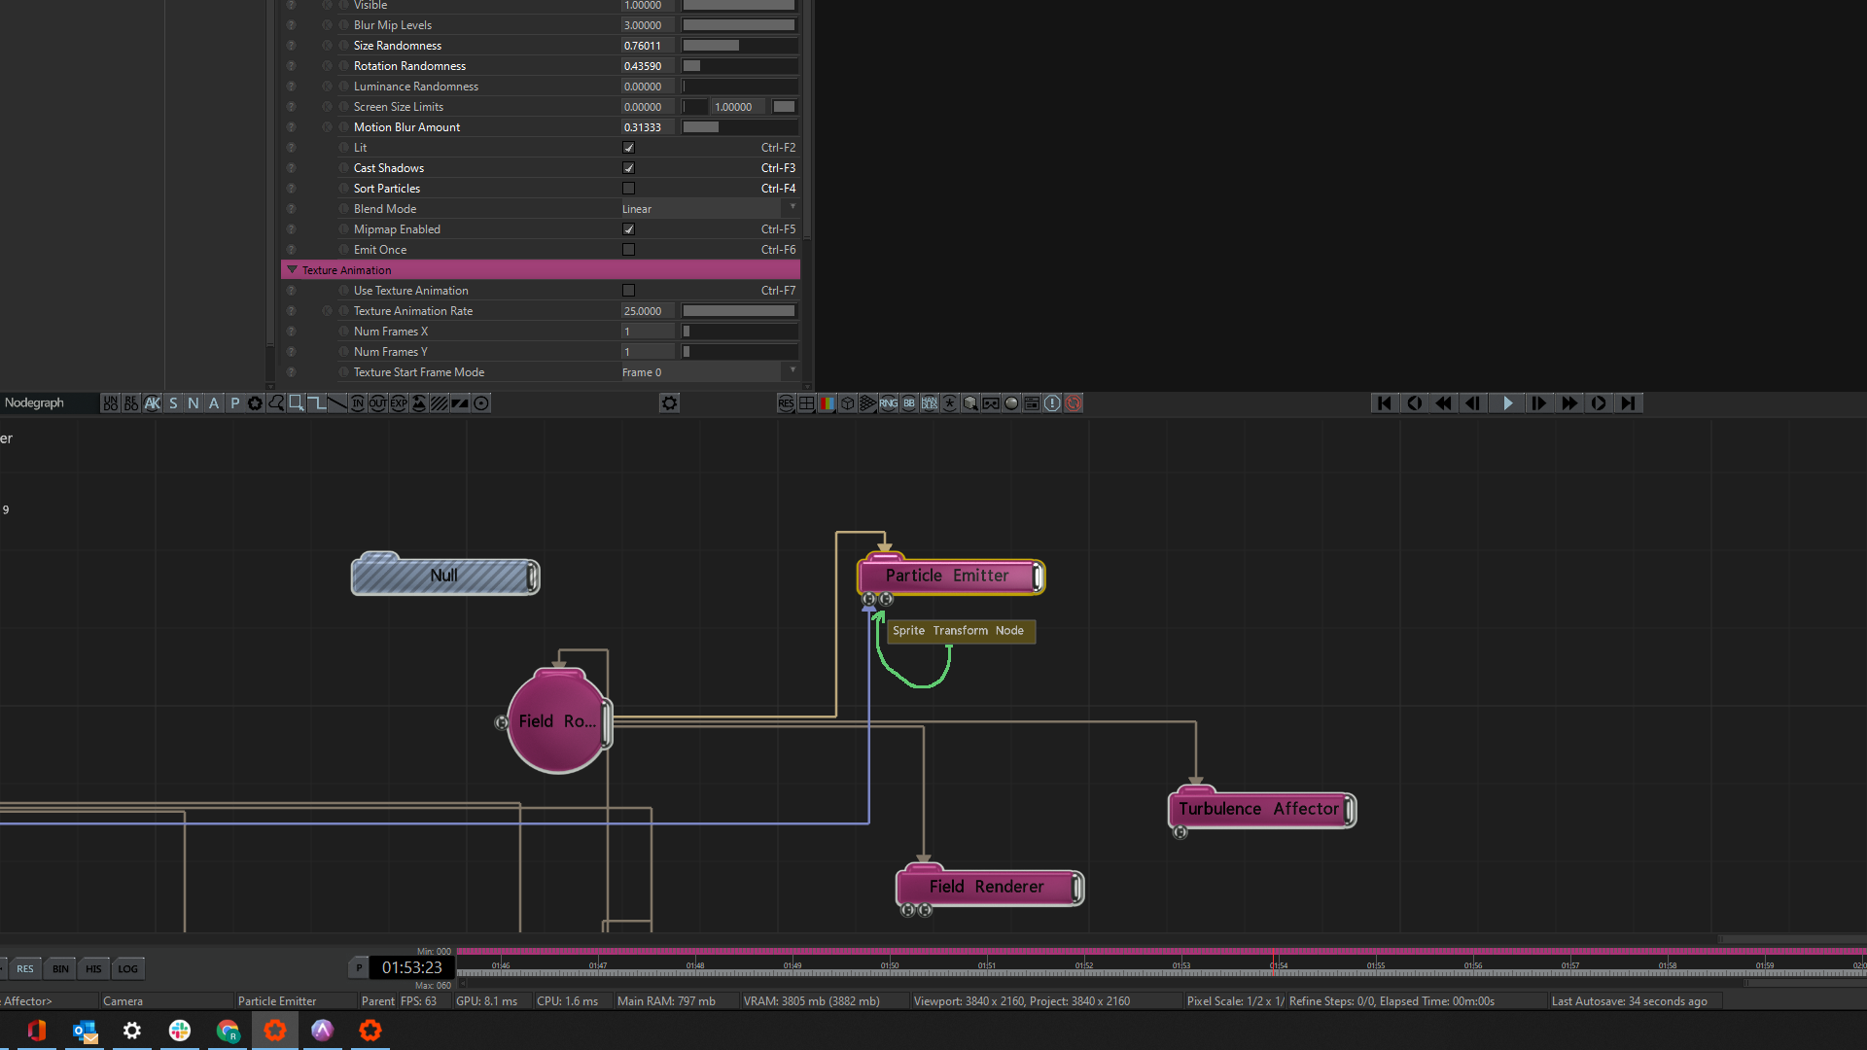Toggle the BB bounding box icon
Viewport: 1867px width, 1050px height.
(909, 403)
